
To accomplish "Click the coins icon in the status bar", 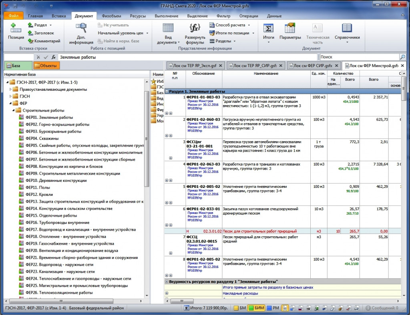I will point(340,308).
